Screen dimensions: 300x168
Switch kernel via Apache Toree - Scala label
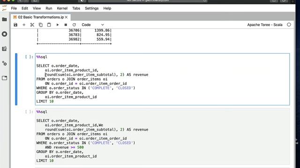pos(265,25)
